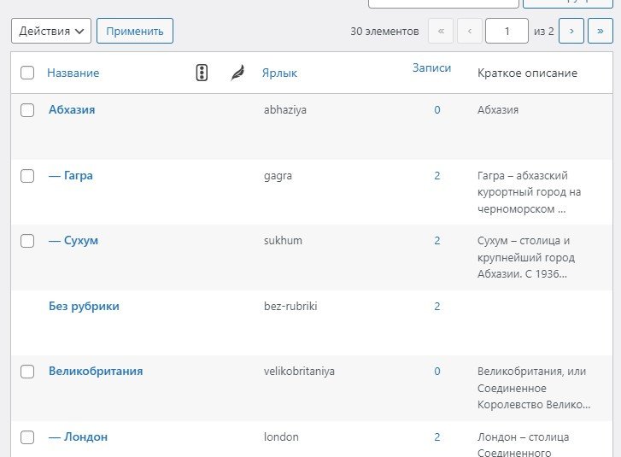Click the posts count for Великобритания
This screenshot has width=621, height=457.
[x=437, y=371]
